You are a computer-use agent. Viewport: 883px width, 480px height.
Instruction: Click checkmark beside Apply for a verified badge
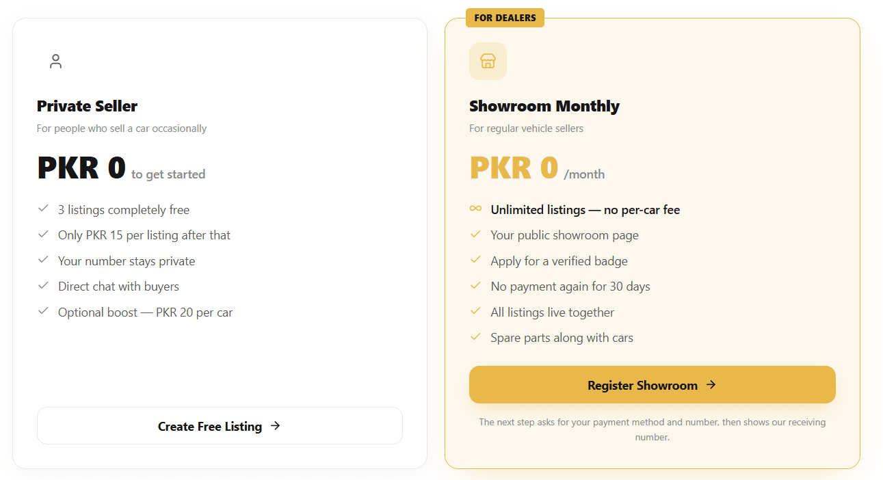click(x=475, y=260)
